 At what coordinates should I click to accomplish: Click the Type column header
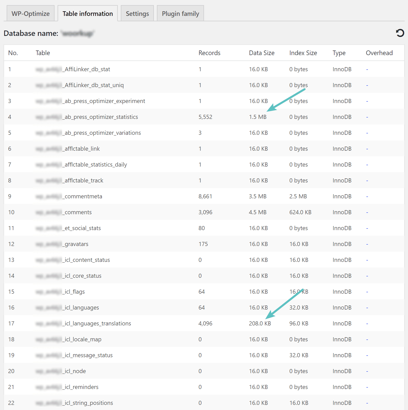click(339, 53)
